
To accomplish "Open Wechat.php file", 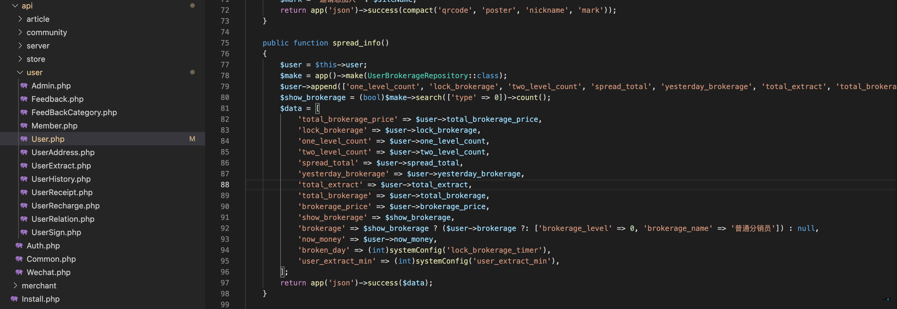I will point(48,272).
